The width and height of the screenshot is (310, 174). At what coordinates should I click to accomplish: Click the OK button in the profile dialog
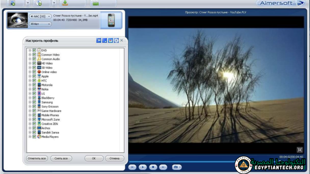tap(93, 158)
